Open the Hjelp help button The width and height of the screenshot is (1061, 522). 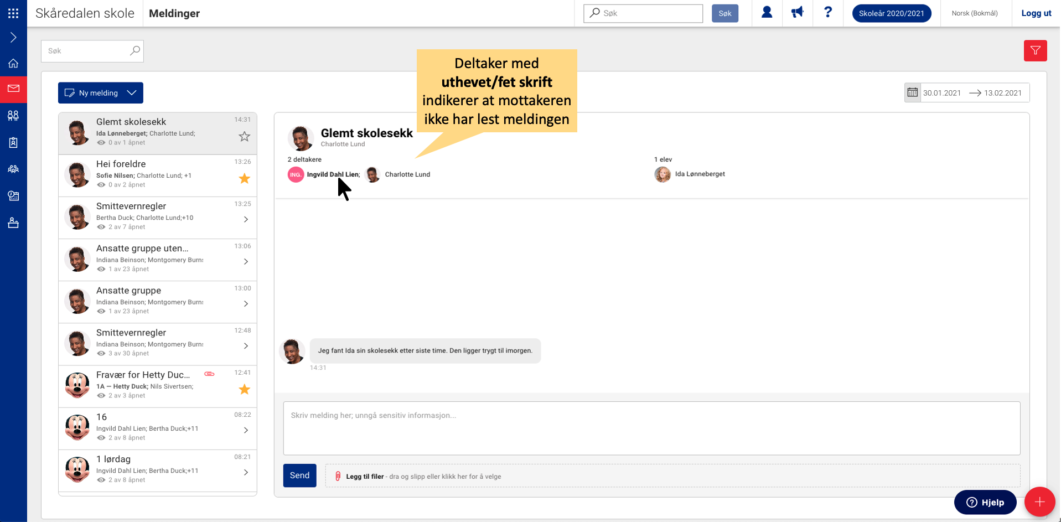985,502
